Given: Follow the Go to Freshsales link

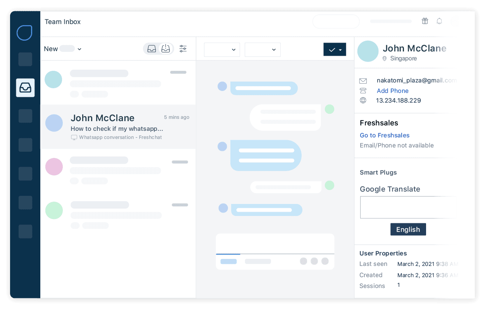Looking at the screenshot, I should click(384, 135).
